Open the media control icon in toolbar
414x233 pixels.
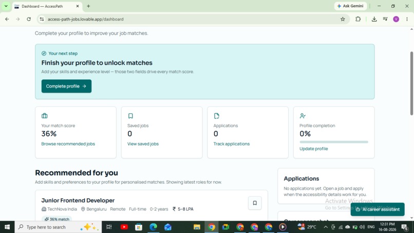click(x=385, y=19)
